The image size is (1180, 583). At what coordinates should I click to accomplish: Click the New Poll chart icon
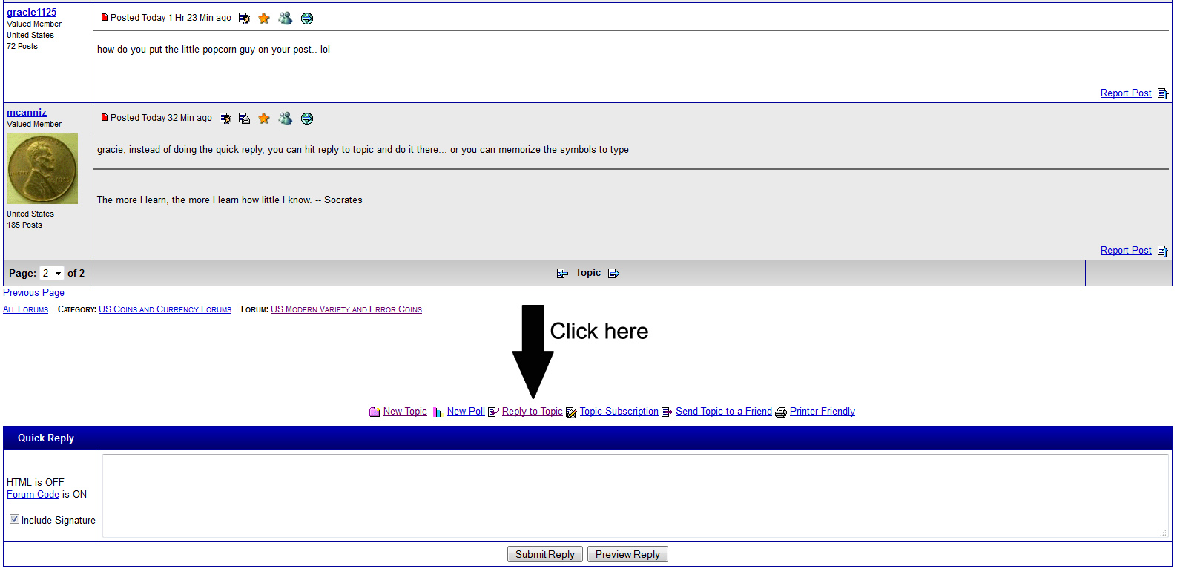(x=438, y=412)
